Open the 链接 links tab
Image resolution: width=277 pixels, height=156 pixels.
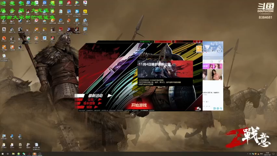[x=89, y=107]
